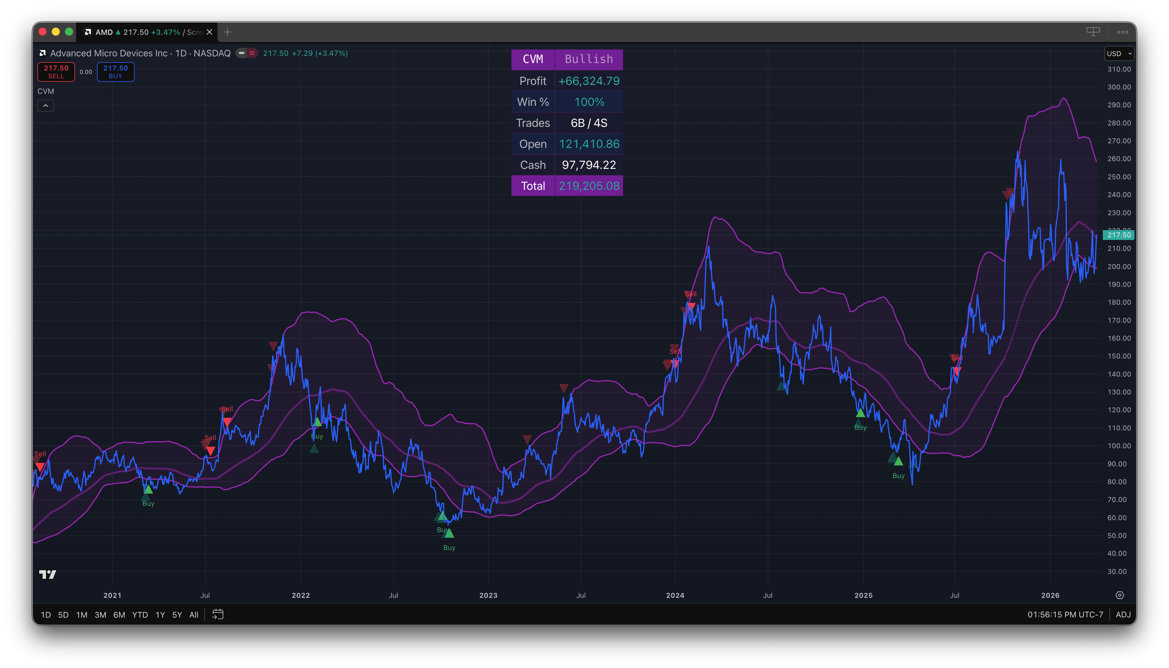The height and width of the screenshot is (668, 1169).
Task: Click the Bullish status cell
Action: (589, 59)
